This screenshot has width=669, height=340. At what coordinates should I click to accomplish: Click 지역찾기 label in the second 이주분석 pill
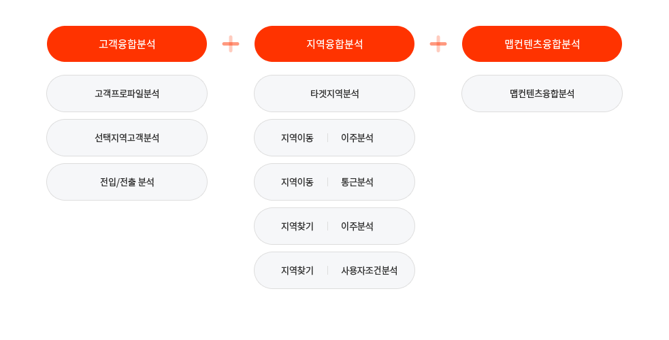(297, 226)
